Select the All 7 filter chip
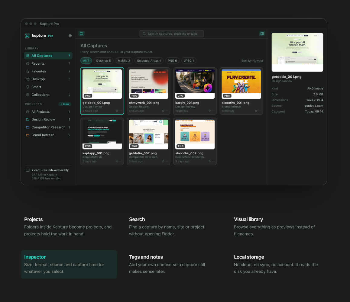 86,61
